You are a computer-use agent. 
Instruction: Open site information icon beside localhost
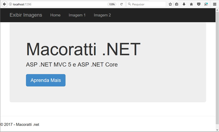pyautogui.click(x=10, y=4)
